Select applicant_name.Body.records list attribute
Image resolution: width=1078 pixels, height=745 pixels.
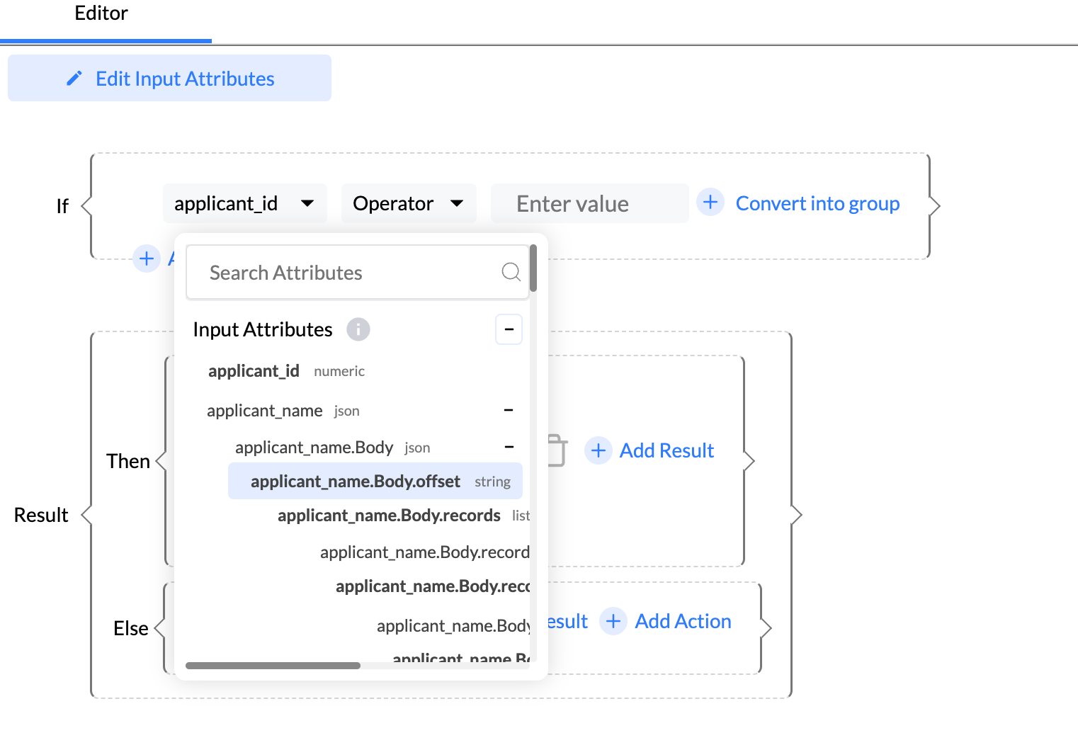tap(389, 516)
